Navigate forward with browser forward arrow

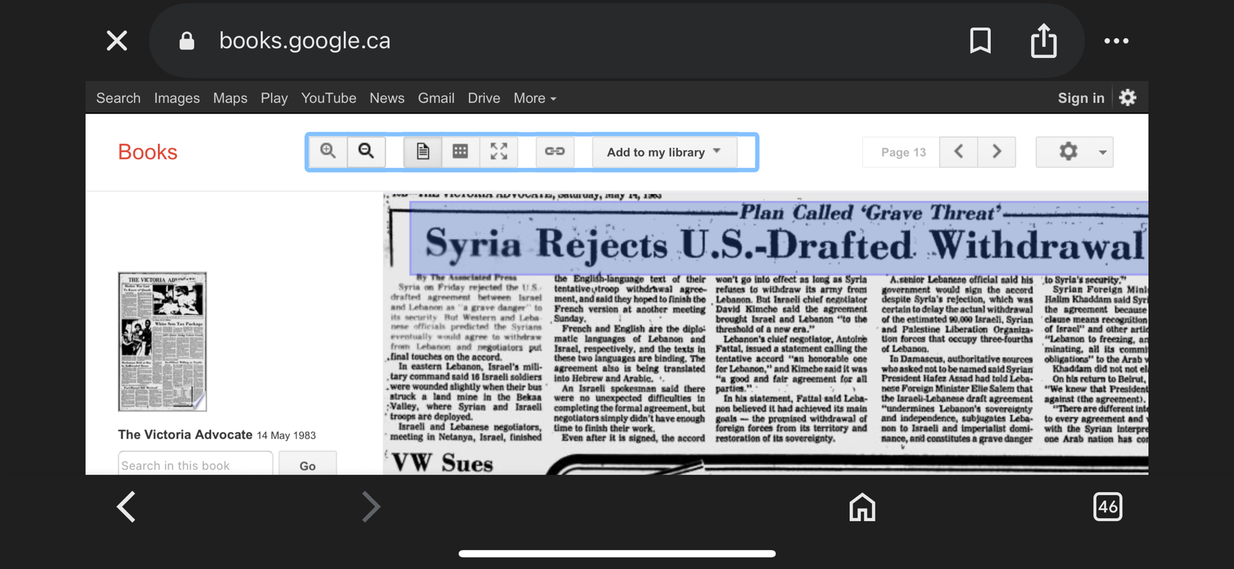[370, 507]
